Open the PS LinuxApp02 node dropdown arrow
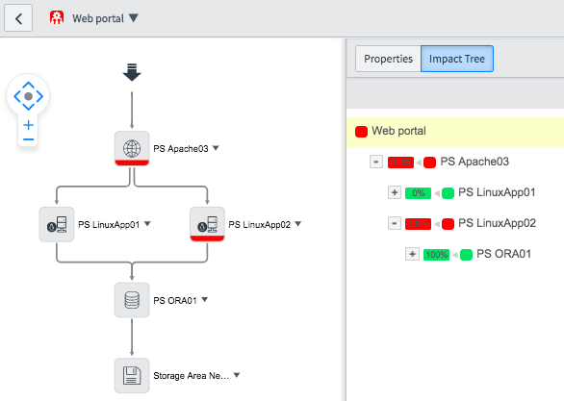Viewport: 564px width, 401px height. coord(297,224)
